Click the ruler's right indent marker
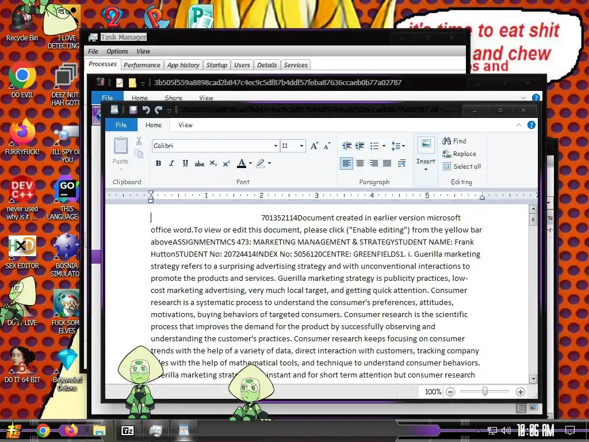 pyautogui.click(x=482, y=197)
